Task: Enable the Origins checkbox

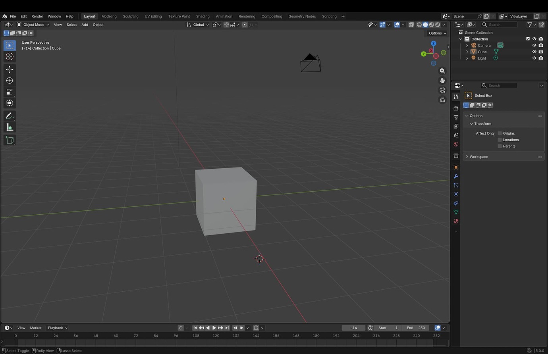Action: coord(500,133)
